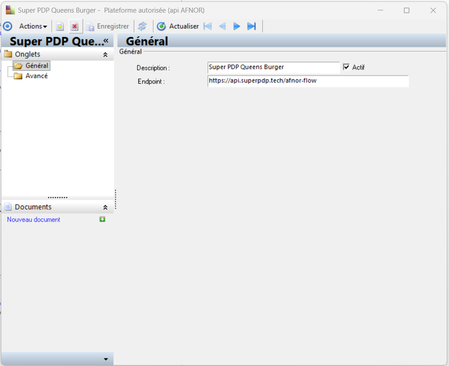The height and width of the screenshot is (366, 449).
Task: Close the Super PDP Queens Burger window
Action: click(x=433, y=10)
